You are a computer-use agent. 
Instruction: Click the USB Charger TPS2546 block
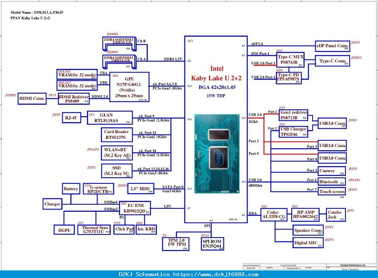coord(293,132)
